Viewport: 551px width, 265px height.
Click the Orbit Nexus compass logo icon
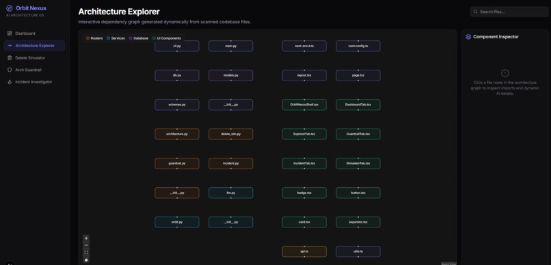point(10,8)
